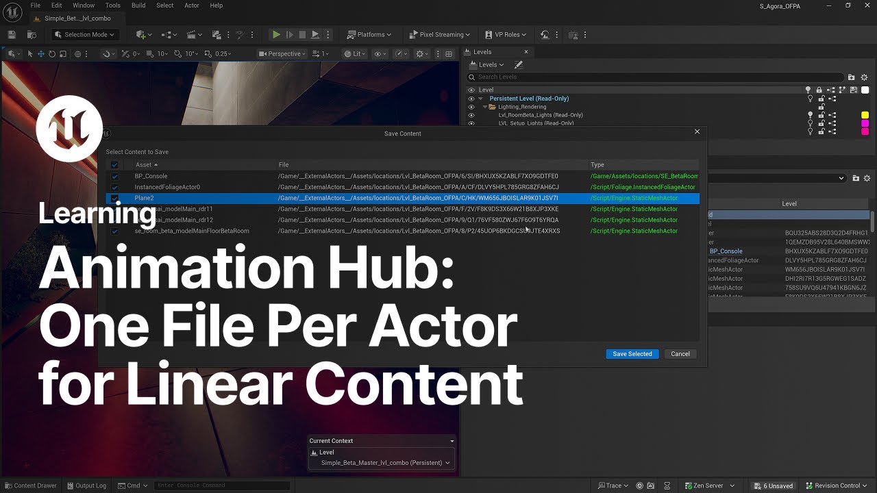The image size is (877, 493).
Task: Click the Levels panel settings gear
Action: click(x=864, y=77)
